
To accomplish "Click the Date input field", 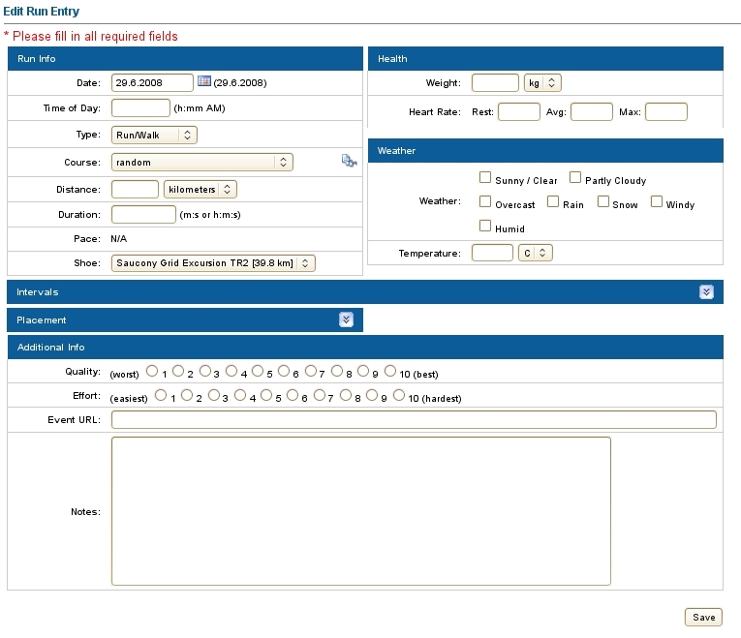I will pos(152,82).
